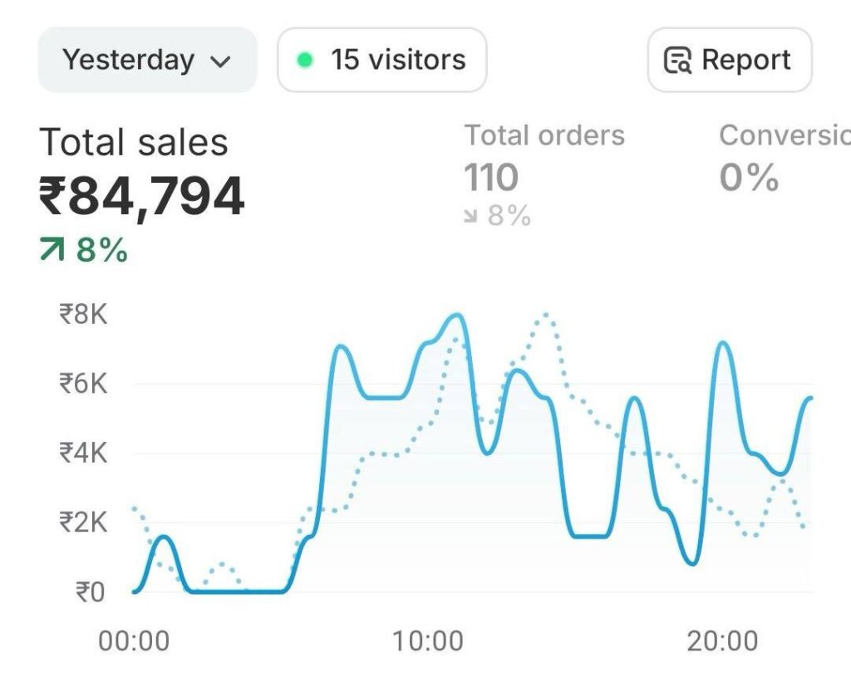851x687 pixels.
Task: Click the chevron arrow beside Yesterday
Action: click(220, 61)
